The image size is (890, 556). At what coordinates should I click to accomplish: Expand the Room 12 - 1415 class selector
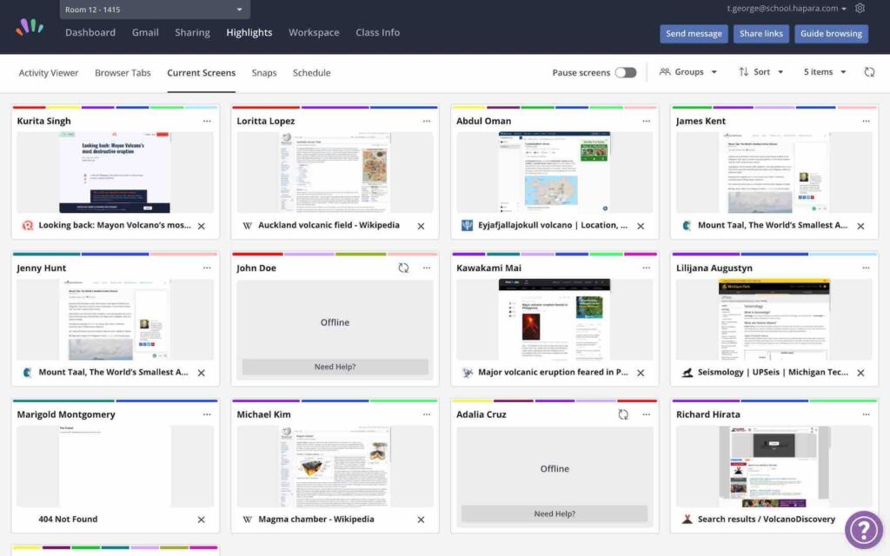(155, 10)
